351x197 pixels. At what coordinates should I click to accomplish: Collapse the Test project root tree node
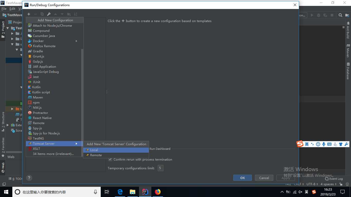(7, 28)
